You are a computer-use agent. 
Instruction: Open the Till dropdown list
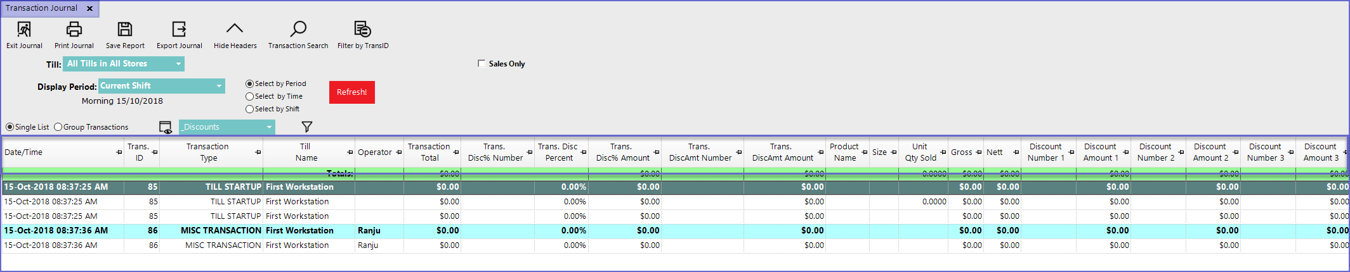coord(178,64)
